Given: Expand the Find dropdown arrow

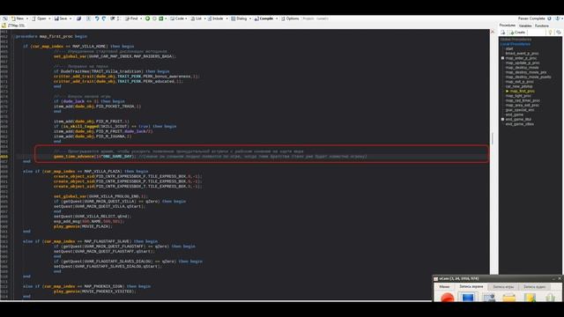Looking at the screenshot, I should [141, 18].
